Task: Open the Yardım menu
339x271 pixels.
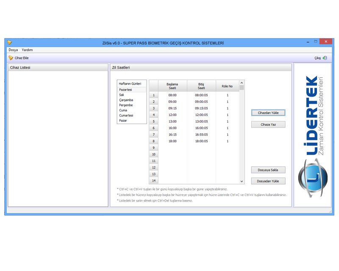Action: tap(27, 50)
